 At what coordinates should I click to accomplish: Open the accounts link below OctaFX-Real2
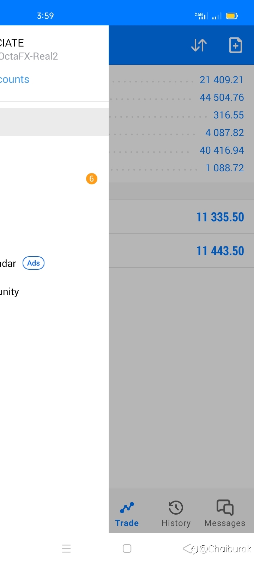(x=14, y=79)
